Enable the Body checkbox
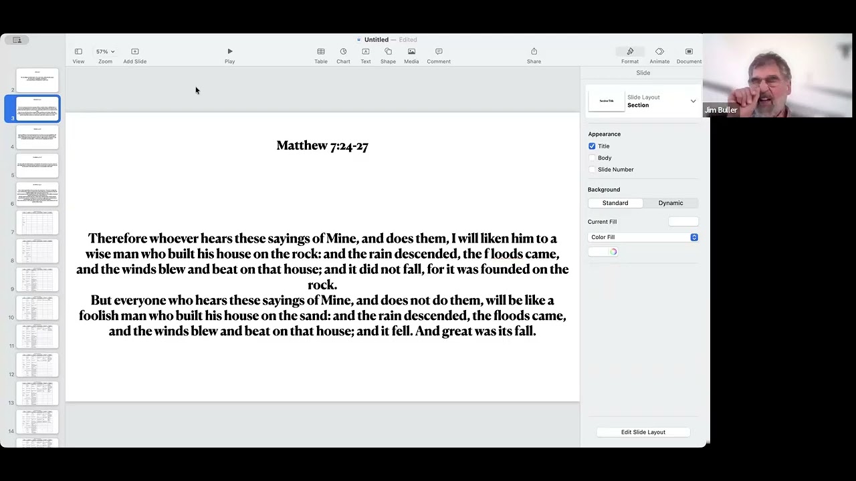The width and height of the screenshot is (856, 481). tap(592, 158)
